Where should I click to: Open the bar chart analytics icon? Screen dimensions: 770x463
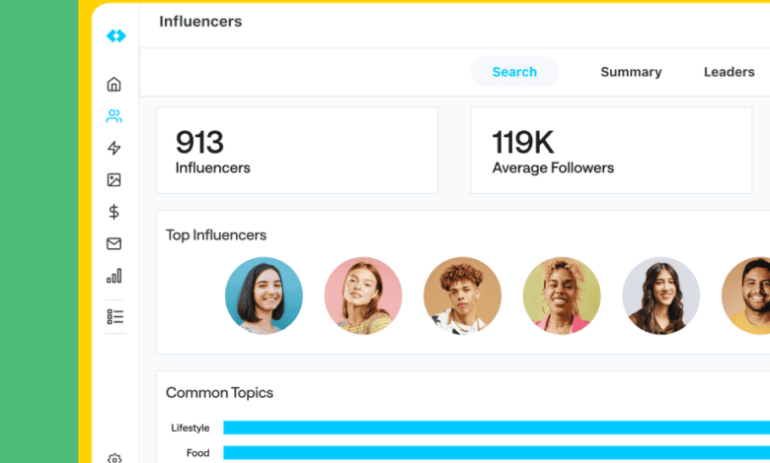coord(114,276)
